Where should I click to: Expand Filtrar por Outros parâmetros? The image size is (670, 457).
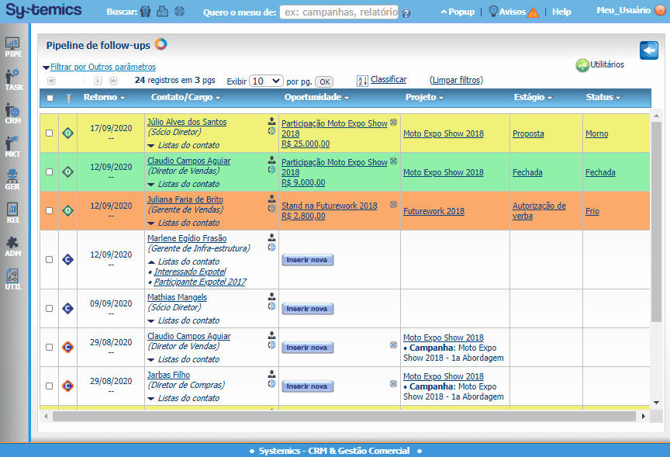[x=102, y=68]
